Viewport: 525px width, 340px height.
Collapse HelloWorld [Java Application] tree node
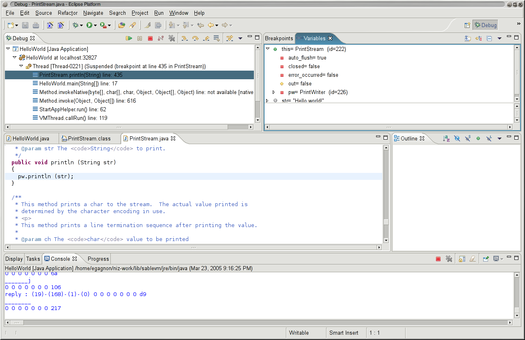point(8,49)
